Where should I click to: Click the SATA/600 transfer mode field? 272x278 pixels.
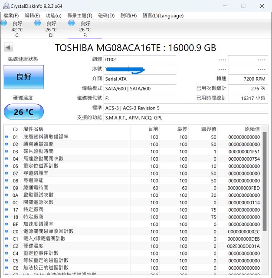pos(140,89)
